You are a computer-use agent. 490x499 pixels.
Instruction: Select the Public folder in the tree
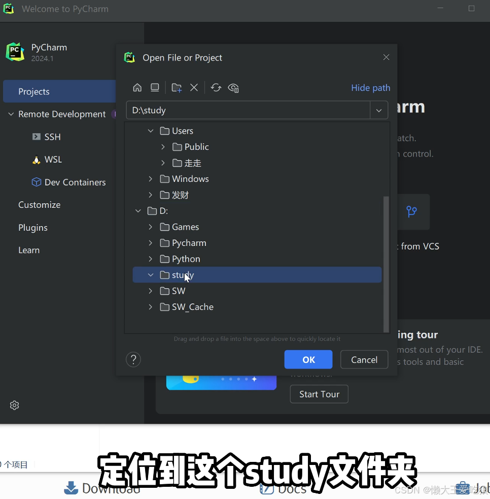pyautogui.click(x=196, y=147)
